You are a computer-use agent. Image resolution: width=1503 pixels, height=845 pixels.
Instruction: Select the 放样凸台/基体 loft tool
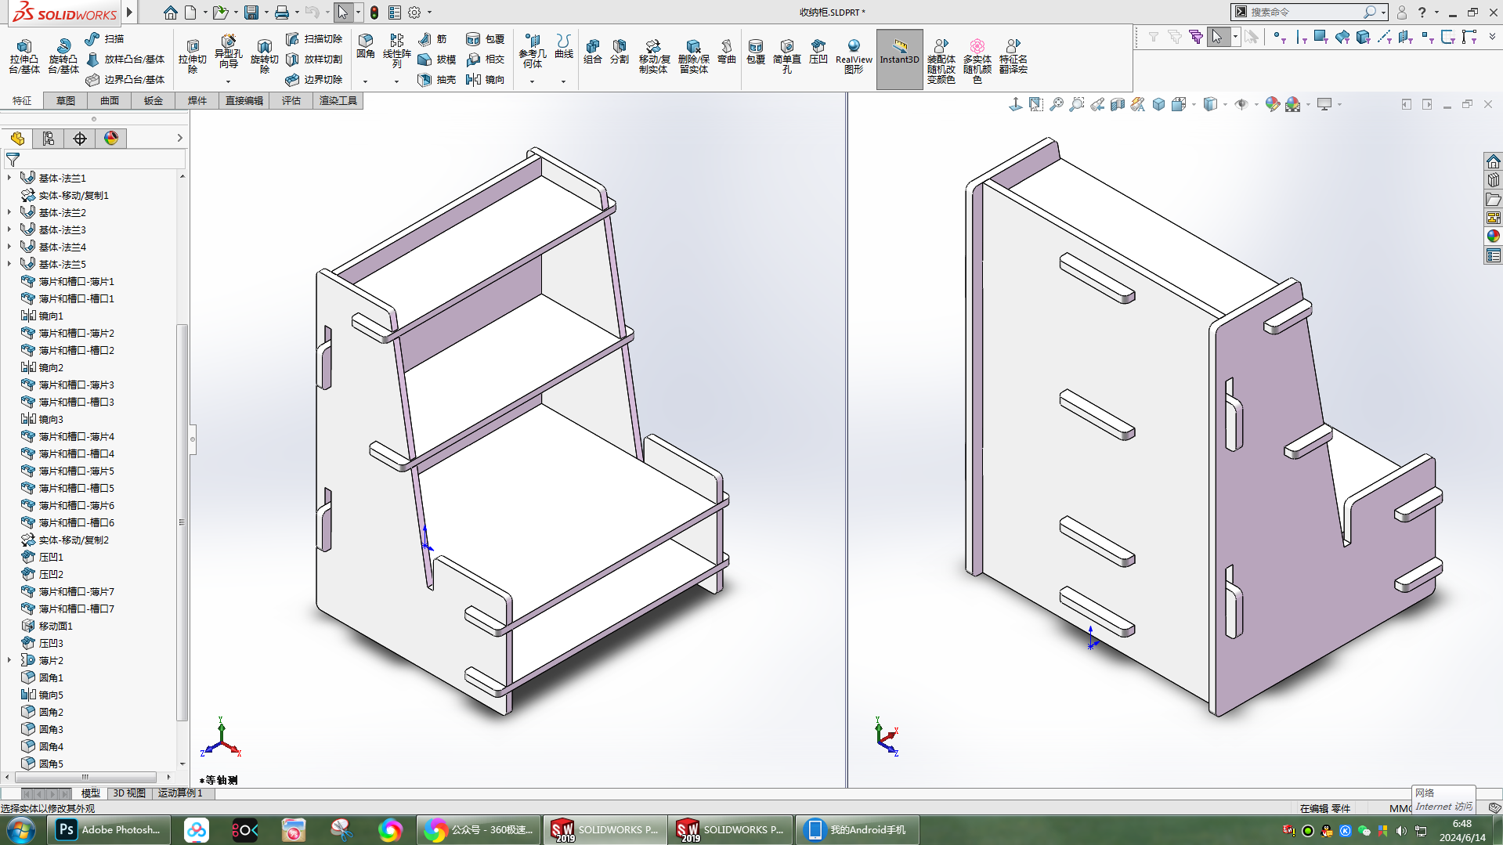coord(125,59)
